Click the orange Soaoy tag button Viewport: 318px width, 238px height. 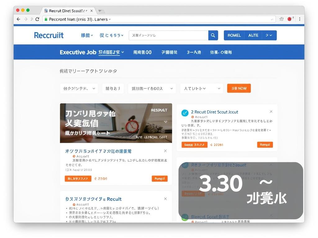194,145
